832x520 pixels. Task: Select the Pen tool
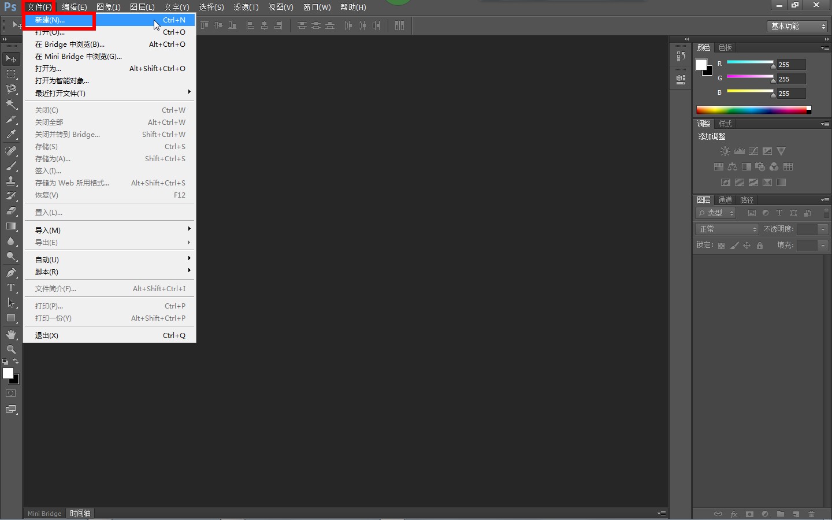point(11,273)
